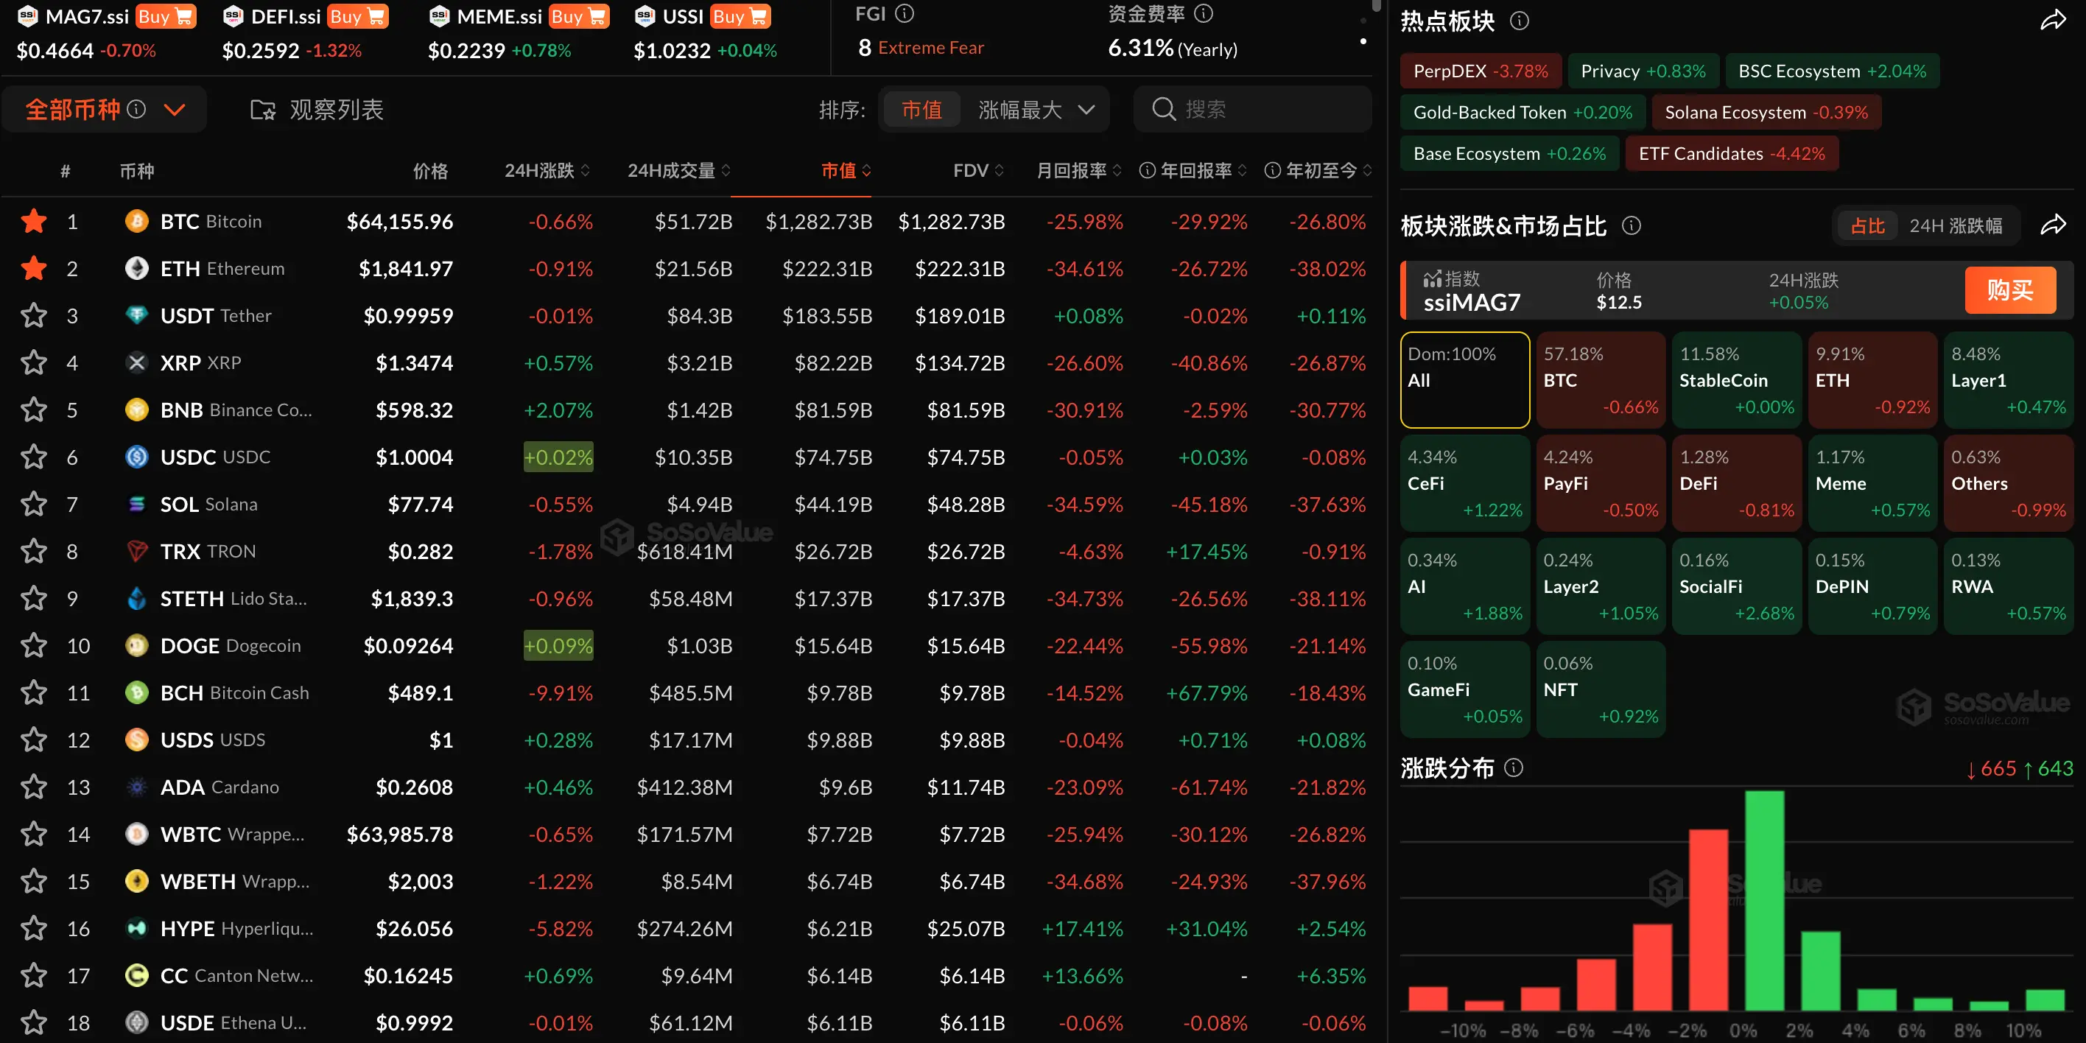The image size is (2086, 1043).
Task: Open the 涨幅最大 sort dropdown
Action: click(x=1036, y=109)
